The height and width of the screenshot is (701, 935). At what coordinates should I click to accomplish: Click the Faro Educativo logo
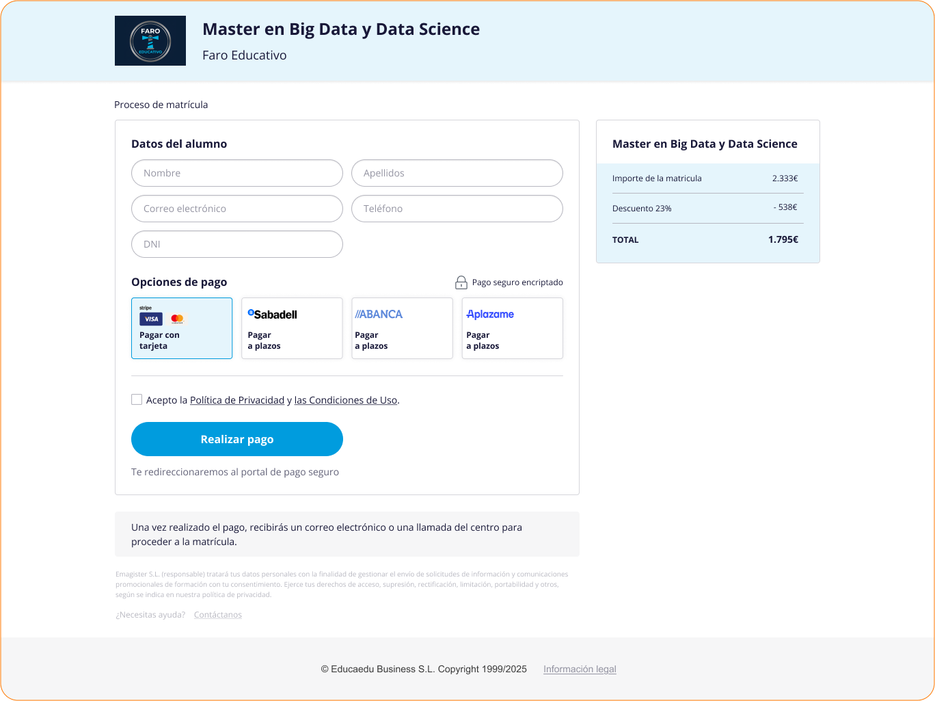[x=150, y=41]
